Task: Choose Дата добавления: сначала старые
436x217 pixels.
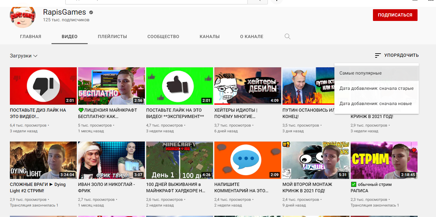Action: pyautogui.click(x=376, y=89)
